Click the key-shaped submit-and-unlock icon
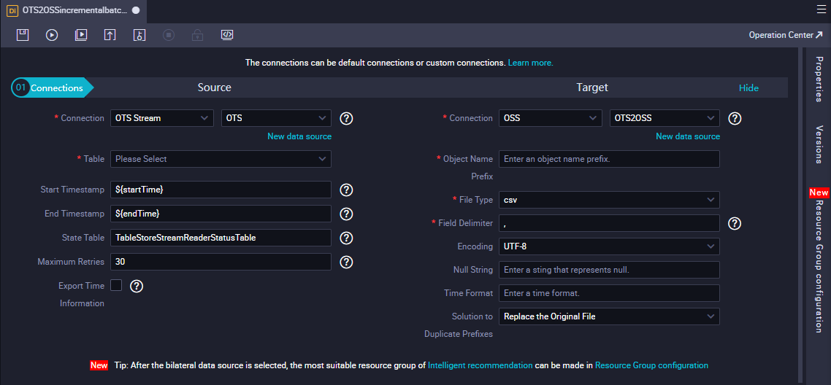The width and height of the screenshot is (831, 385). (x=139, y=35)
